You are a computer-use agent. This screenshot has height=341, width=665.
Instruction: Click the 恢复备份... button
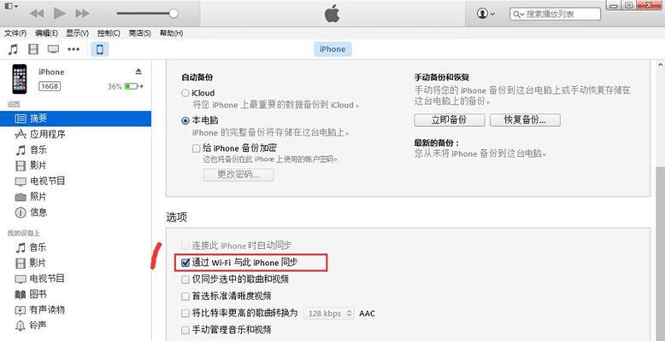(x=525, y=119)
